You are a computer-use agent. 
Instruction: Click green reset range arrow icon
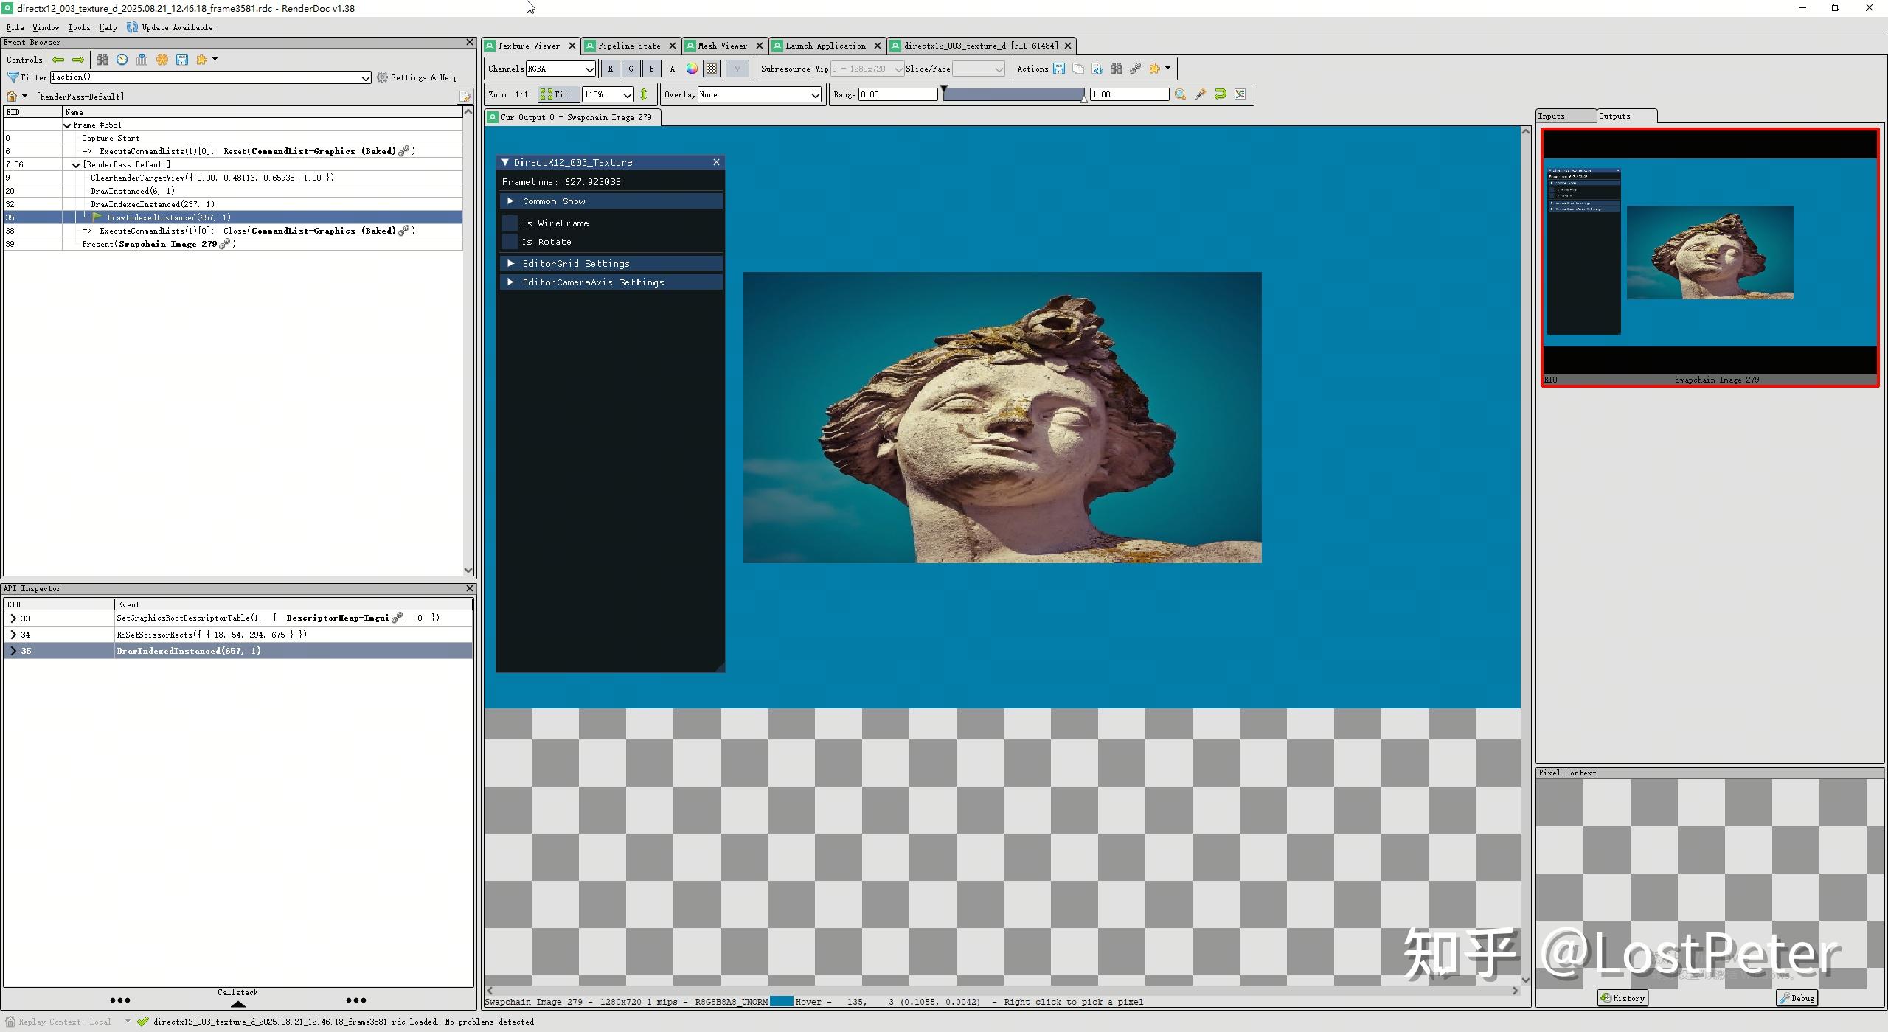pyautogui.click(x=1220, y=94)
